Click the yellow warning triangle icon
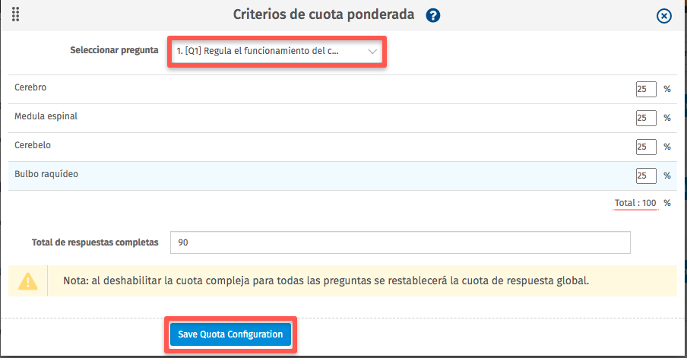 coord(27,281)
